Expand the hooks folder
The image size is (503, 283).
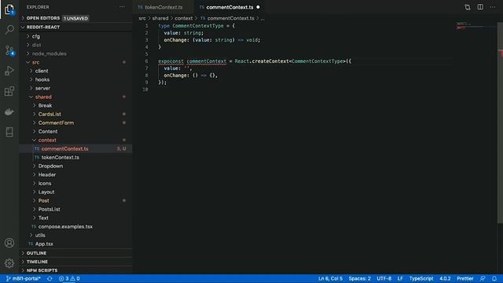coord(42,79)
